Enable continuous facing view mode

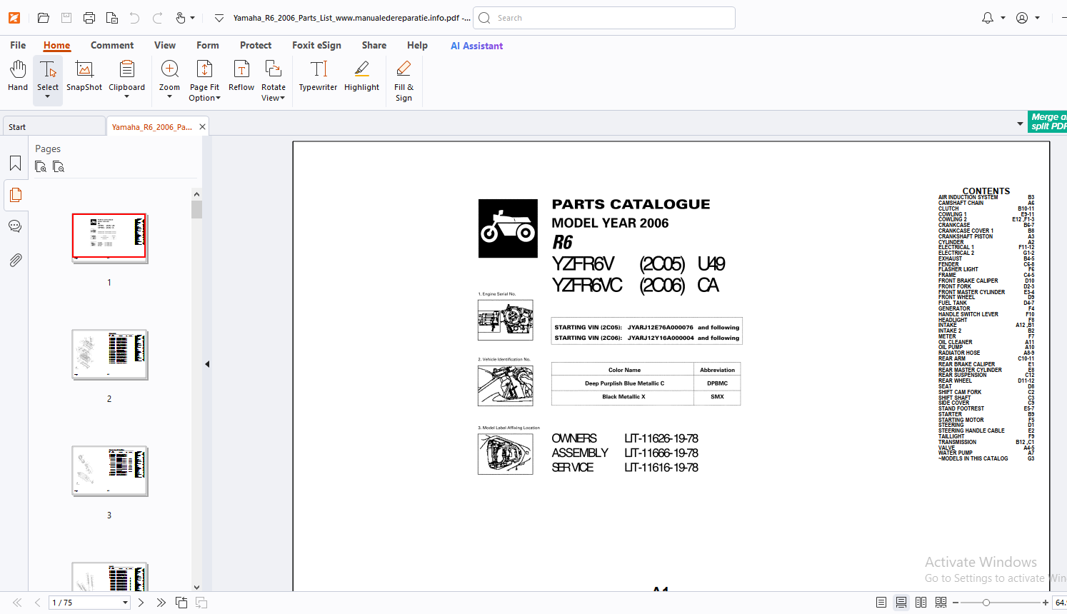click(x=941, y=603)
